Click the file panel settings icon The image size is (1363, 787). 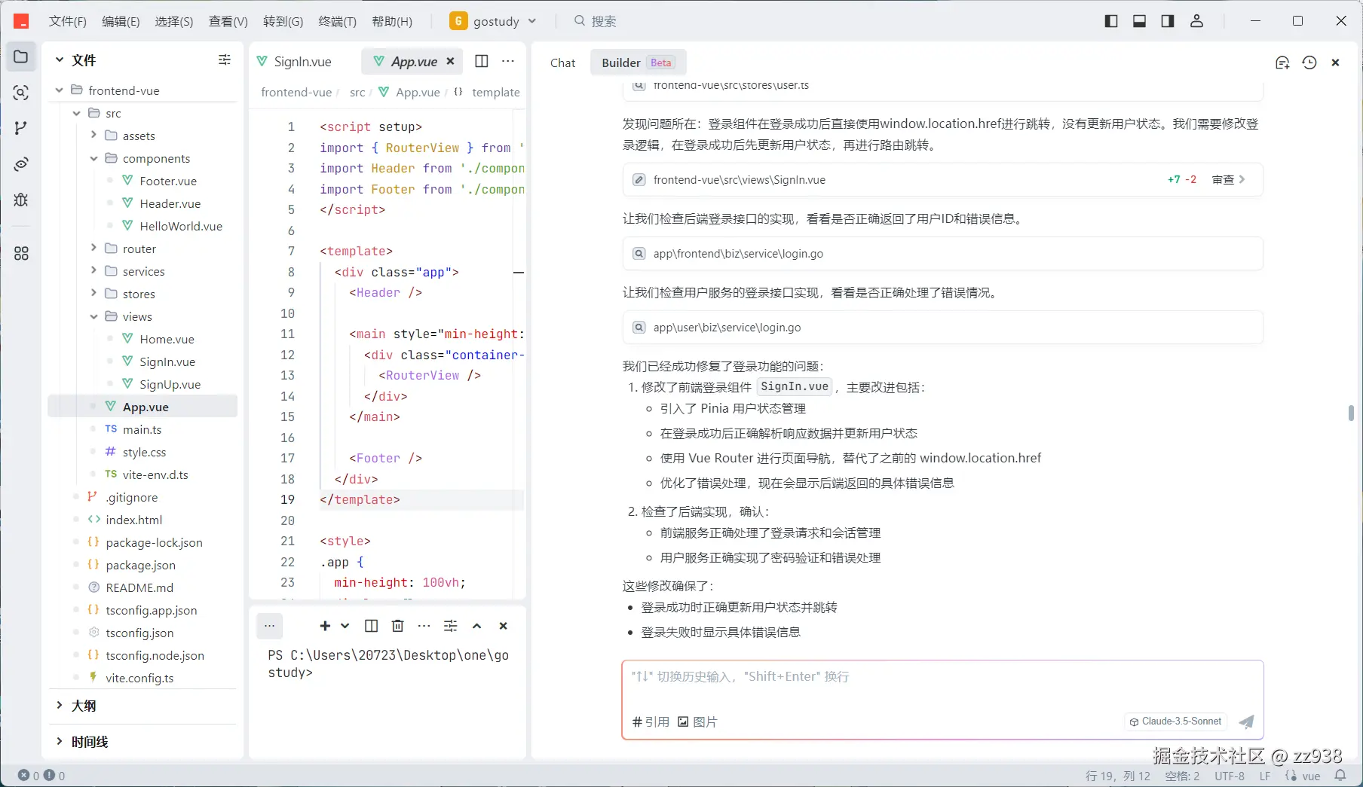pyautogui.click(x=225, y=59)
